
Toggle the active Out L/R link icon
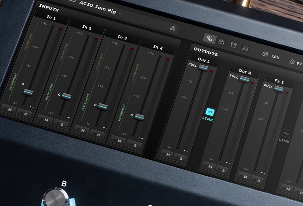tap(210, 112)
